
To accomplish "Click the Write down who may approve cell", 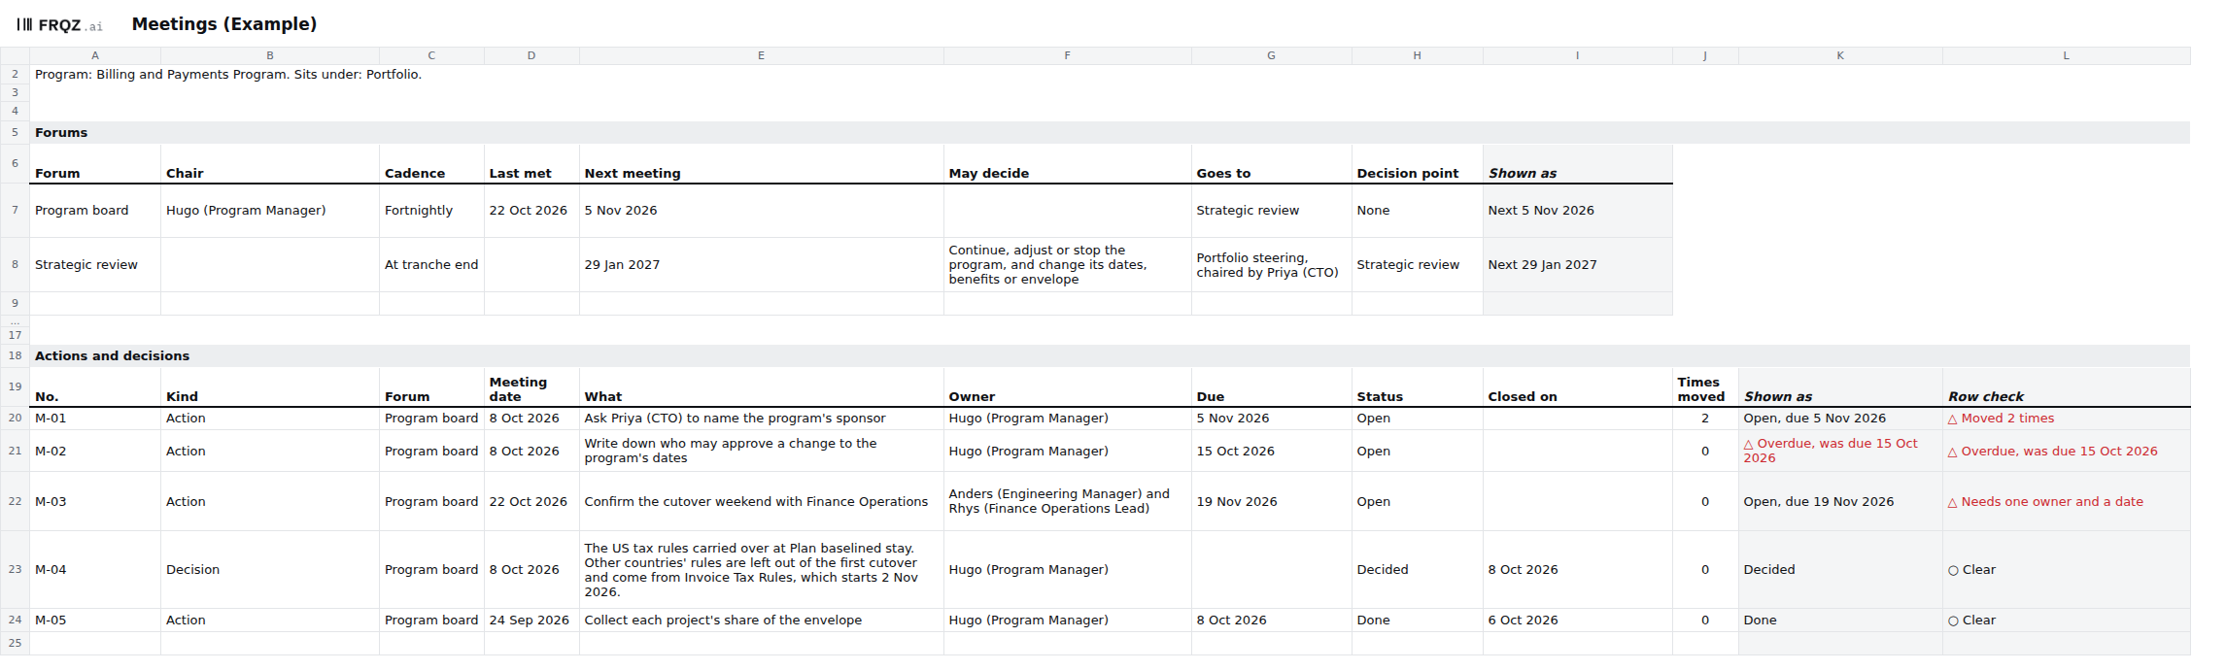I will (761, 452).
